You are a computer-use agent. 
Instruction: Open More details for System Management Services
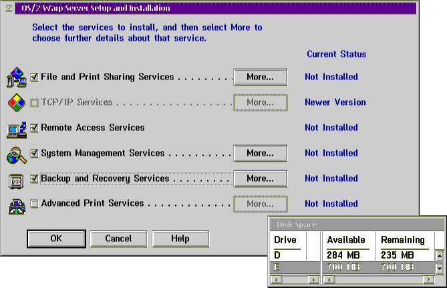tap(260, 153)
